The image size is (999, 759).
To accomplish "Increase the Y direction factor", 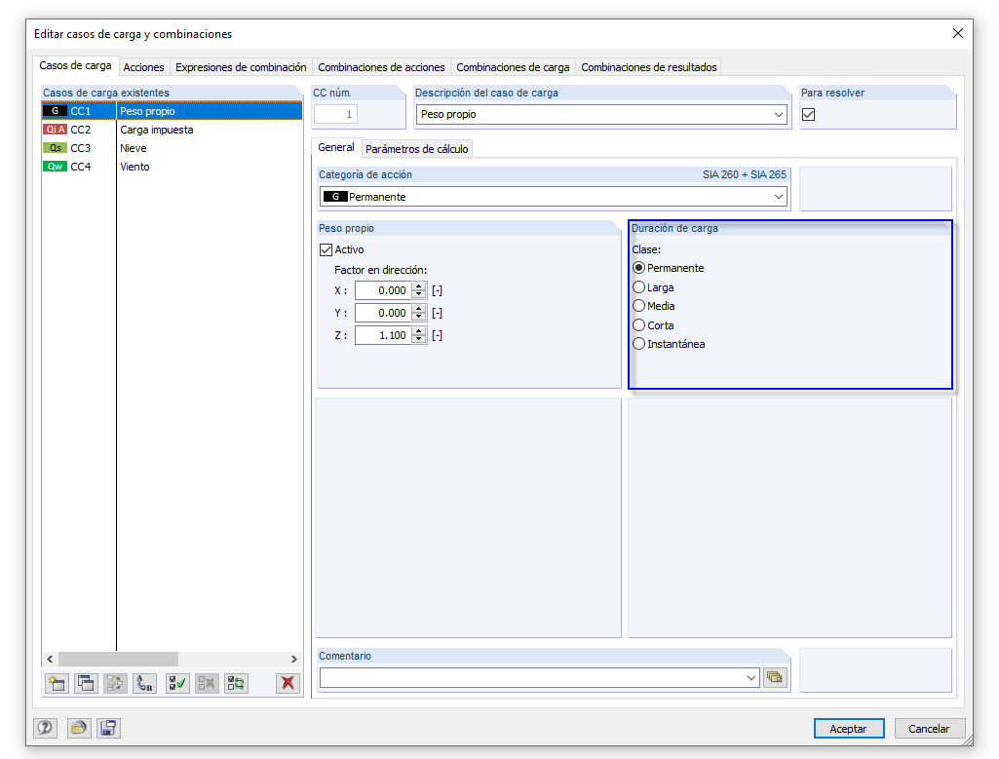I will click(x=418, y=309).
